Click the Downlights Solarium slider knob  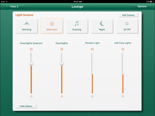tap(31, 64)
